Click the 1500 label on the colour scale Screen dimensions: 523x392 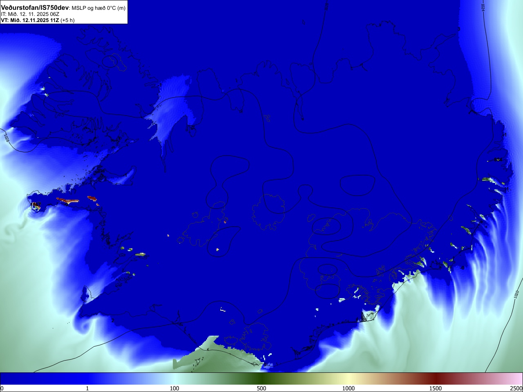(x=436, y=388)
